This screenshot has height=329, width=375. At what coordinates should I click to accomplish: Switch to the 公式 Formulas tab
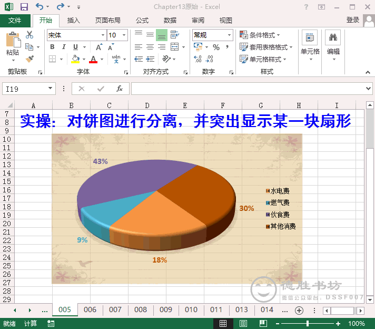pyautogui.click(x=142, y=21)
